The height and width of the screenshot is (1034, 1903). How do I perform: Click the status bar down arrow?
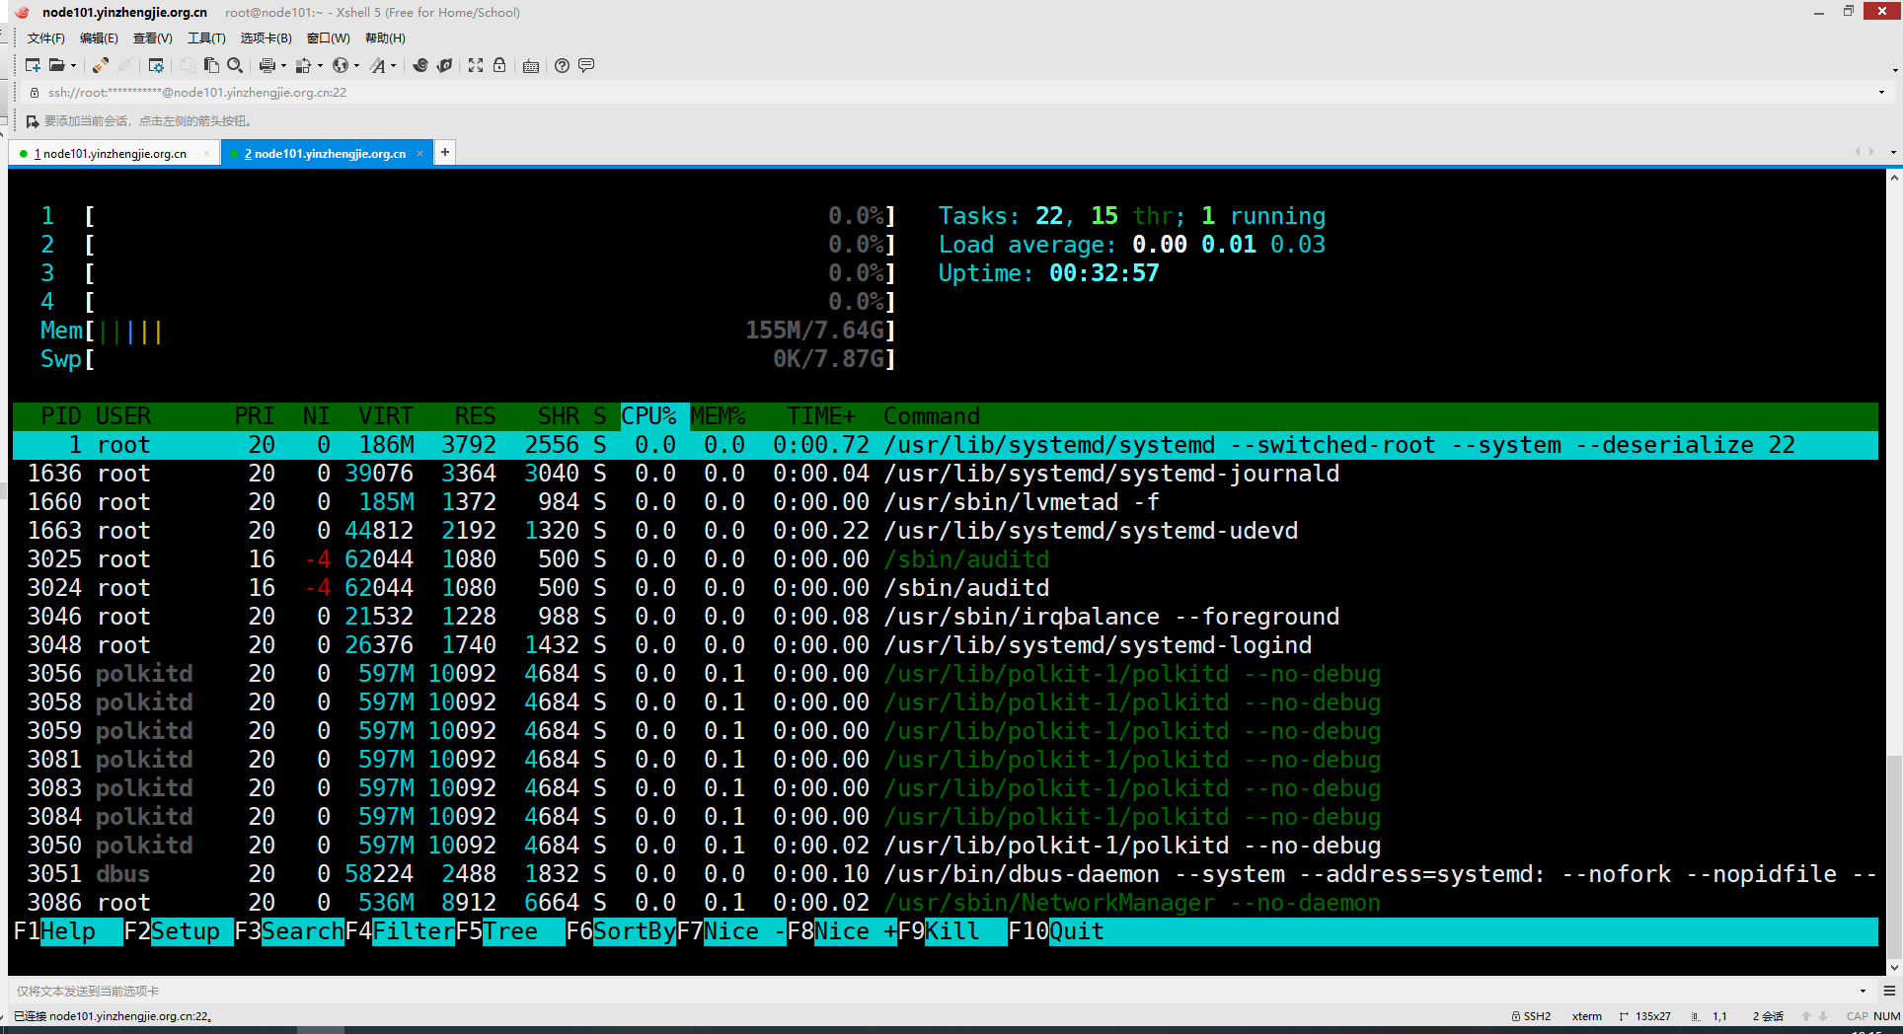pos(1823,1016)
